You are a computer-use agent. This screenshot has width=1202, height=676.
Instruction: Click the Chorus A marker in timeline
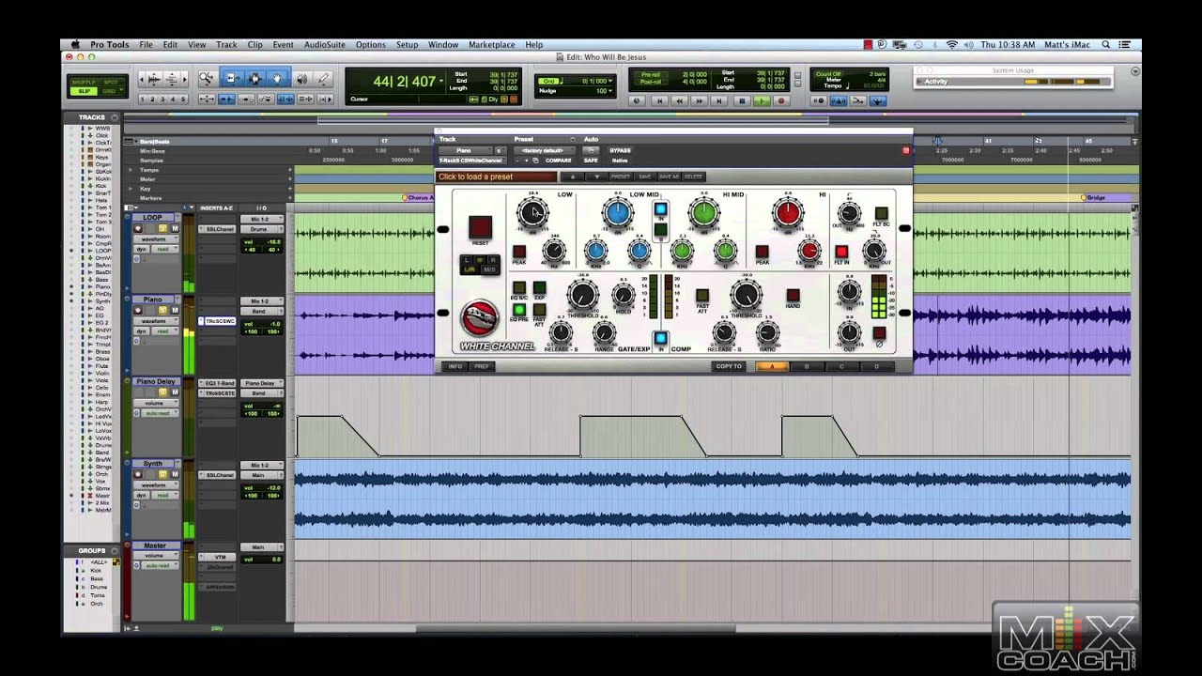[419, 198]
